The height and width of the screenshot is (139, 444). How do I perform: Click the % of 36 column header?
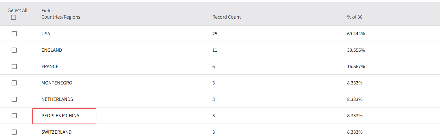(355, 17)
